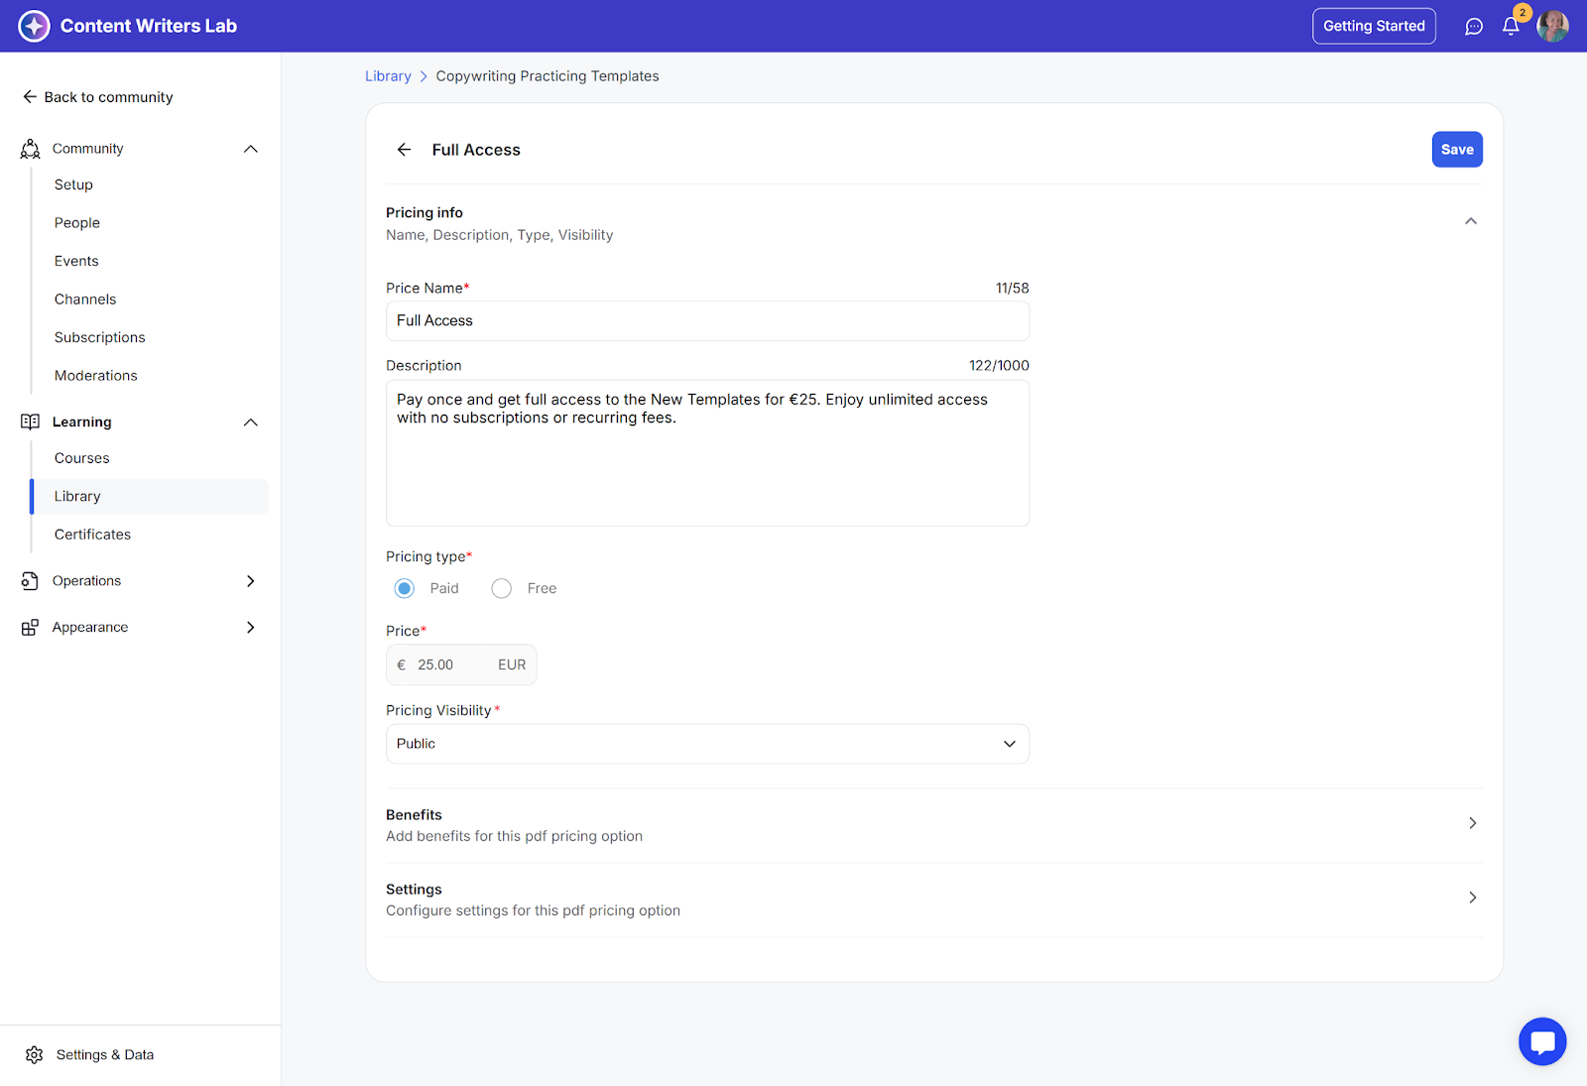This screenshot has width=1587, height=1086.
Task: Expand the Benefits section
Action: click(1472, 823)
